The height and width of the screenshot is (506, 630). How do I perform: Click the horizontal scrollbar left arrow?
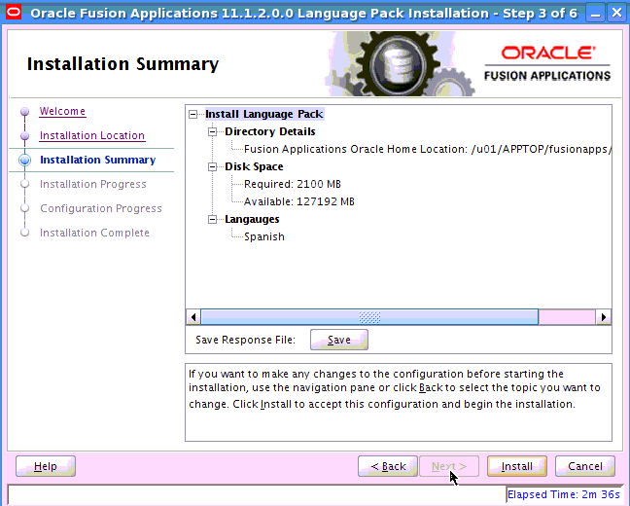pyautogui.click(x=193, y=317)
